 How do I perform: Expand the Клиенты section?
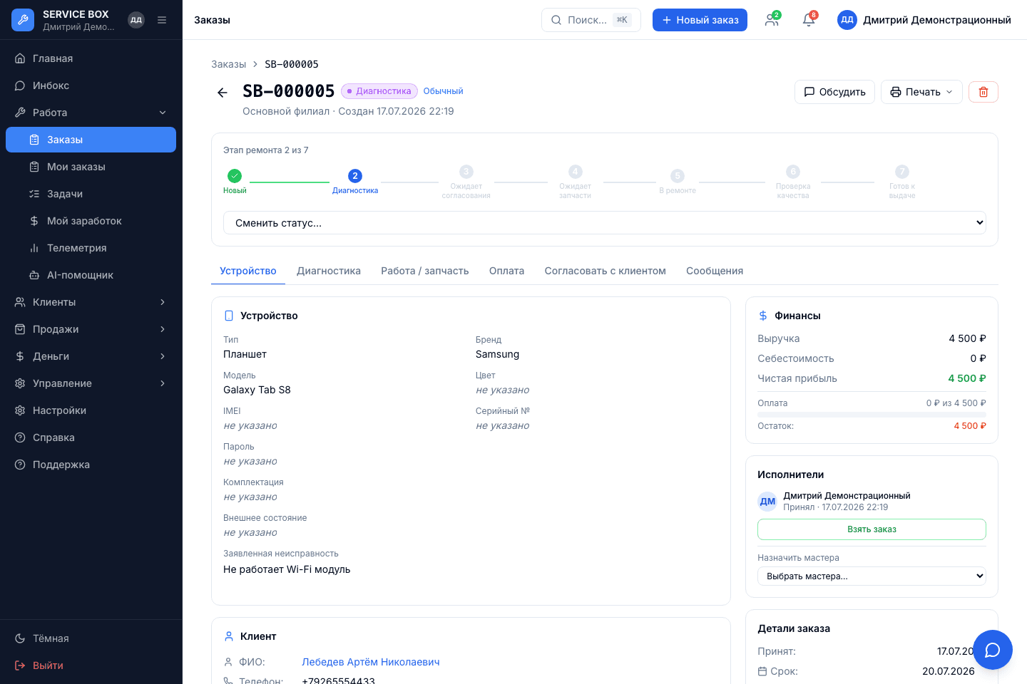point(91,302)
